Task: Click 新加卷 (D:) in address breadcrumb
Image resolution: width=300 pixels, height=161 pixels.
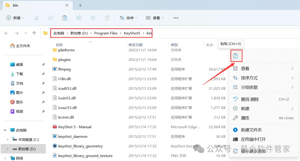Action: point(79,33)
